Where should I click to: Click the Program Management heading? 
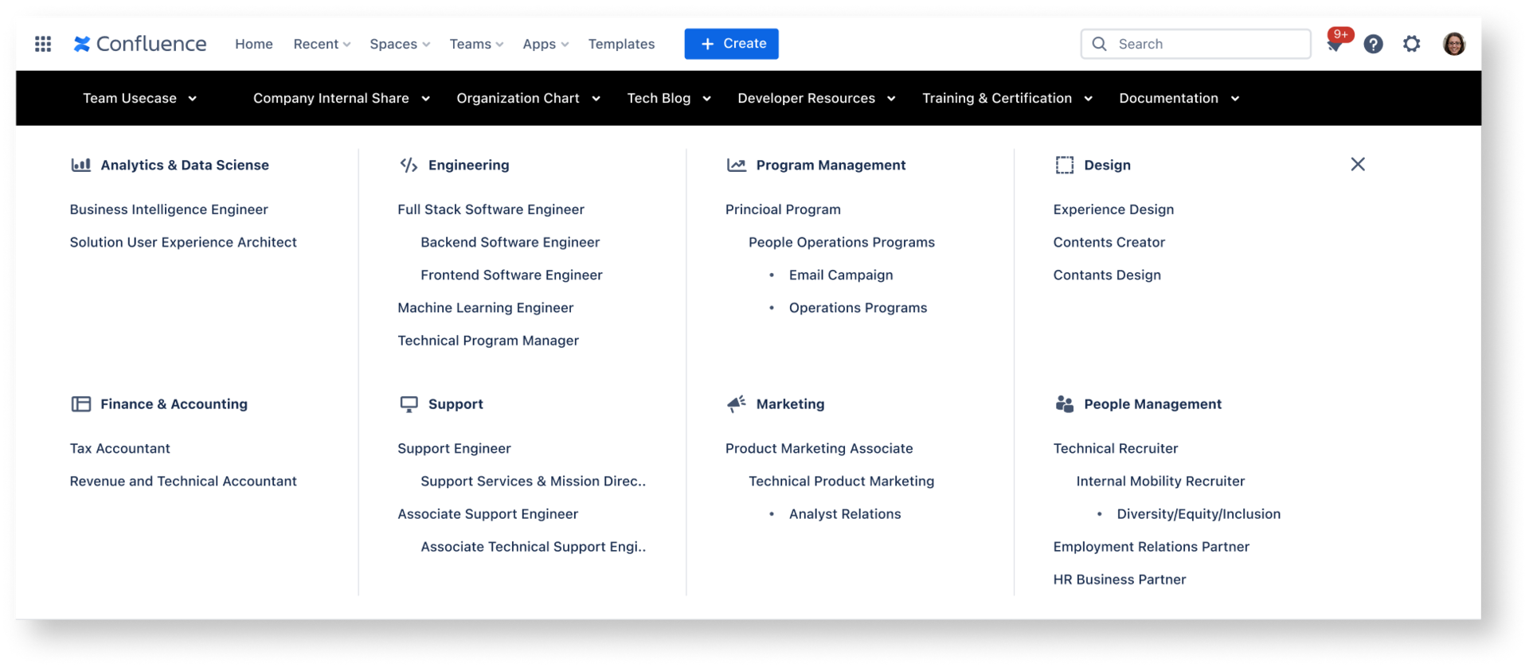(x=831, y=165)
